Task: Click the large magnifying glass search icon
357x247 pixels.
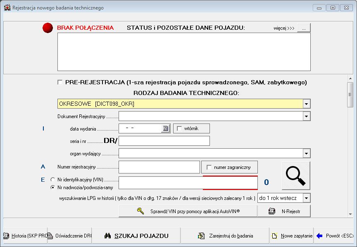Action: pyautogui.click(x=296, y=176)
